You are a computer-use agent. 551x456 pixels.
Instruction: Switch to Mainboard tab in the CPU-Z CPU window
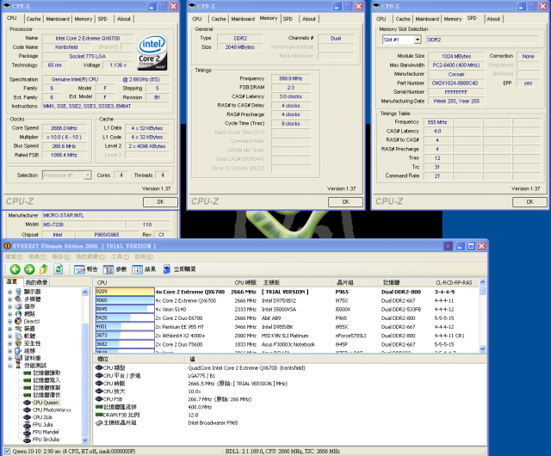pyautogui.click(x=58, y=19)
